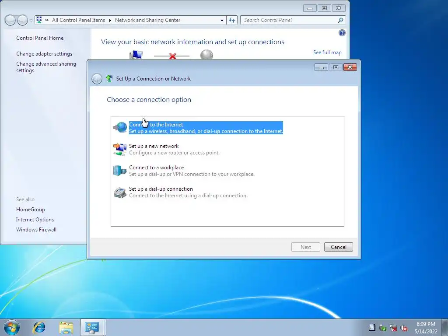Go forward in Control Panel window
Viewport: 448px width, 336px height.
click(x=22, y=20)
